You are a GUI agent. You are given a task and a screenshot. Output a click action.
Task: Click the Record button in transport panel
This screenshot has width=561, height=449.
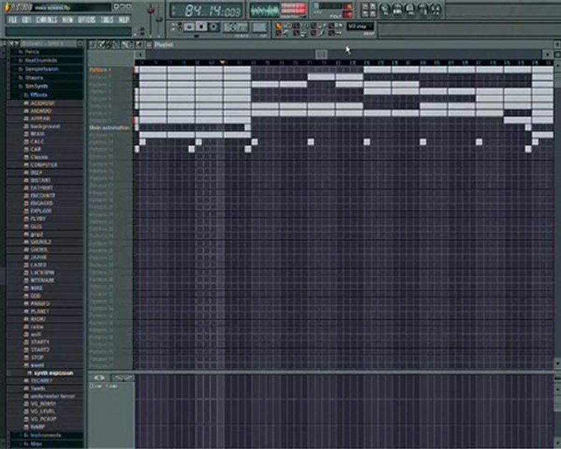click(214, 27)
